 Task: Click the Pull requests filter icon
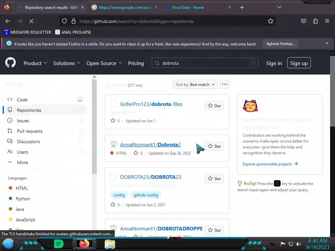coord(10,131)
